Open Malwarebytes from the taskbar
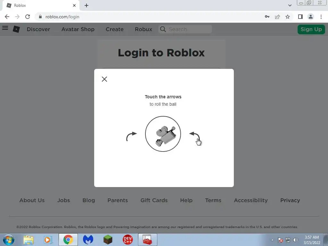 coord(88,240)
